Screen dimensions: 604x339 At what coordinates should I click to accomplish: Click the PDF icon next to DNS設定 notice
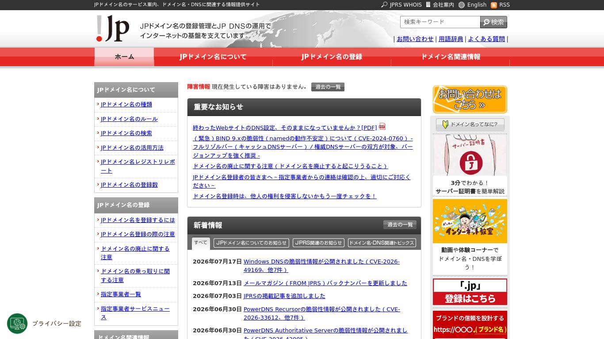pyautogui.click(x=382, y=127)
